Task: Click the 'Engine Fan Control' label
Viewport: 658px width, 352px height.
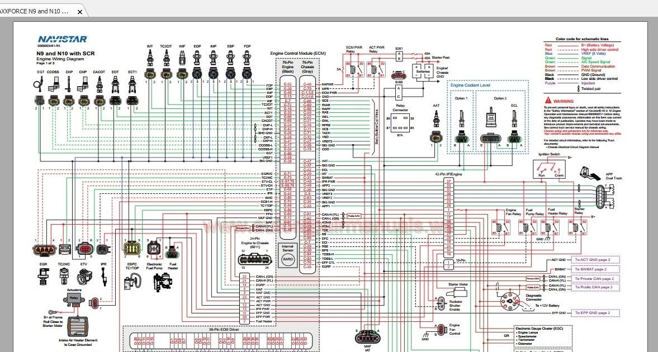Action: point(455,329)
